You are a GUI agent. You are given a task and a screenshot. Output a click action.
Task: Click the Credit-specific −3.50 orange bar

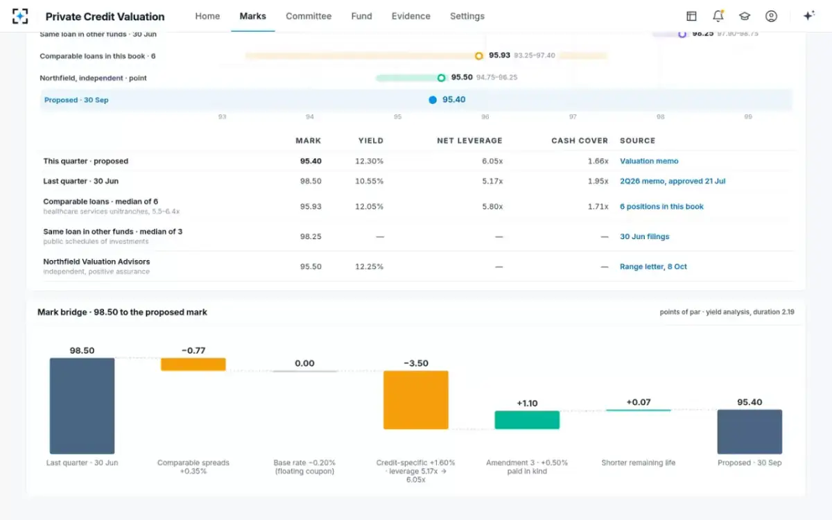tap(416, 400)
